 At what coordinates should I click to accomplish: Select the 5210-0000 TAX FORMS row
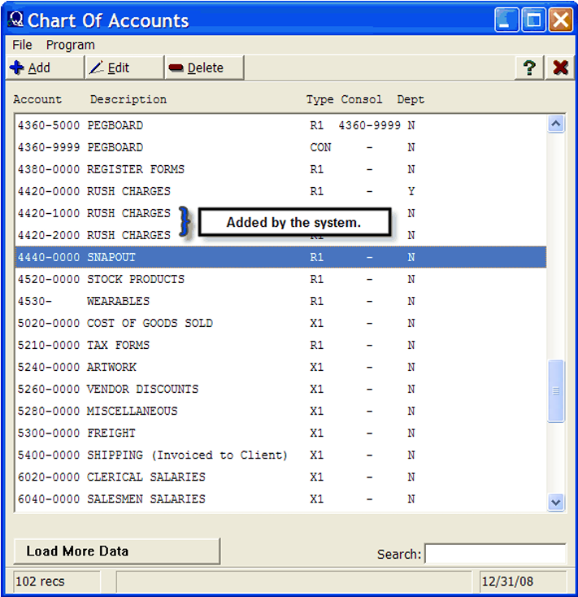tap(280, 345)
